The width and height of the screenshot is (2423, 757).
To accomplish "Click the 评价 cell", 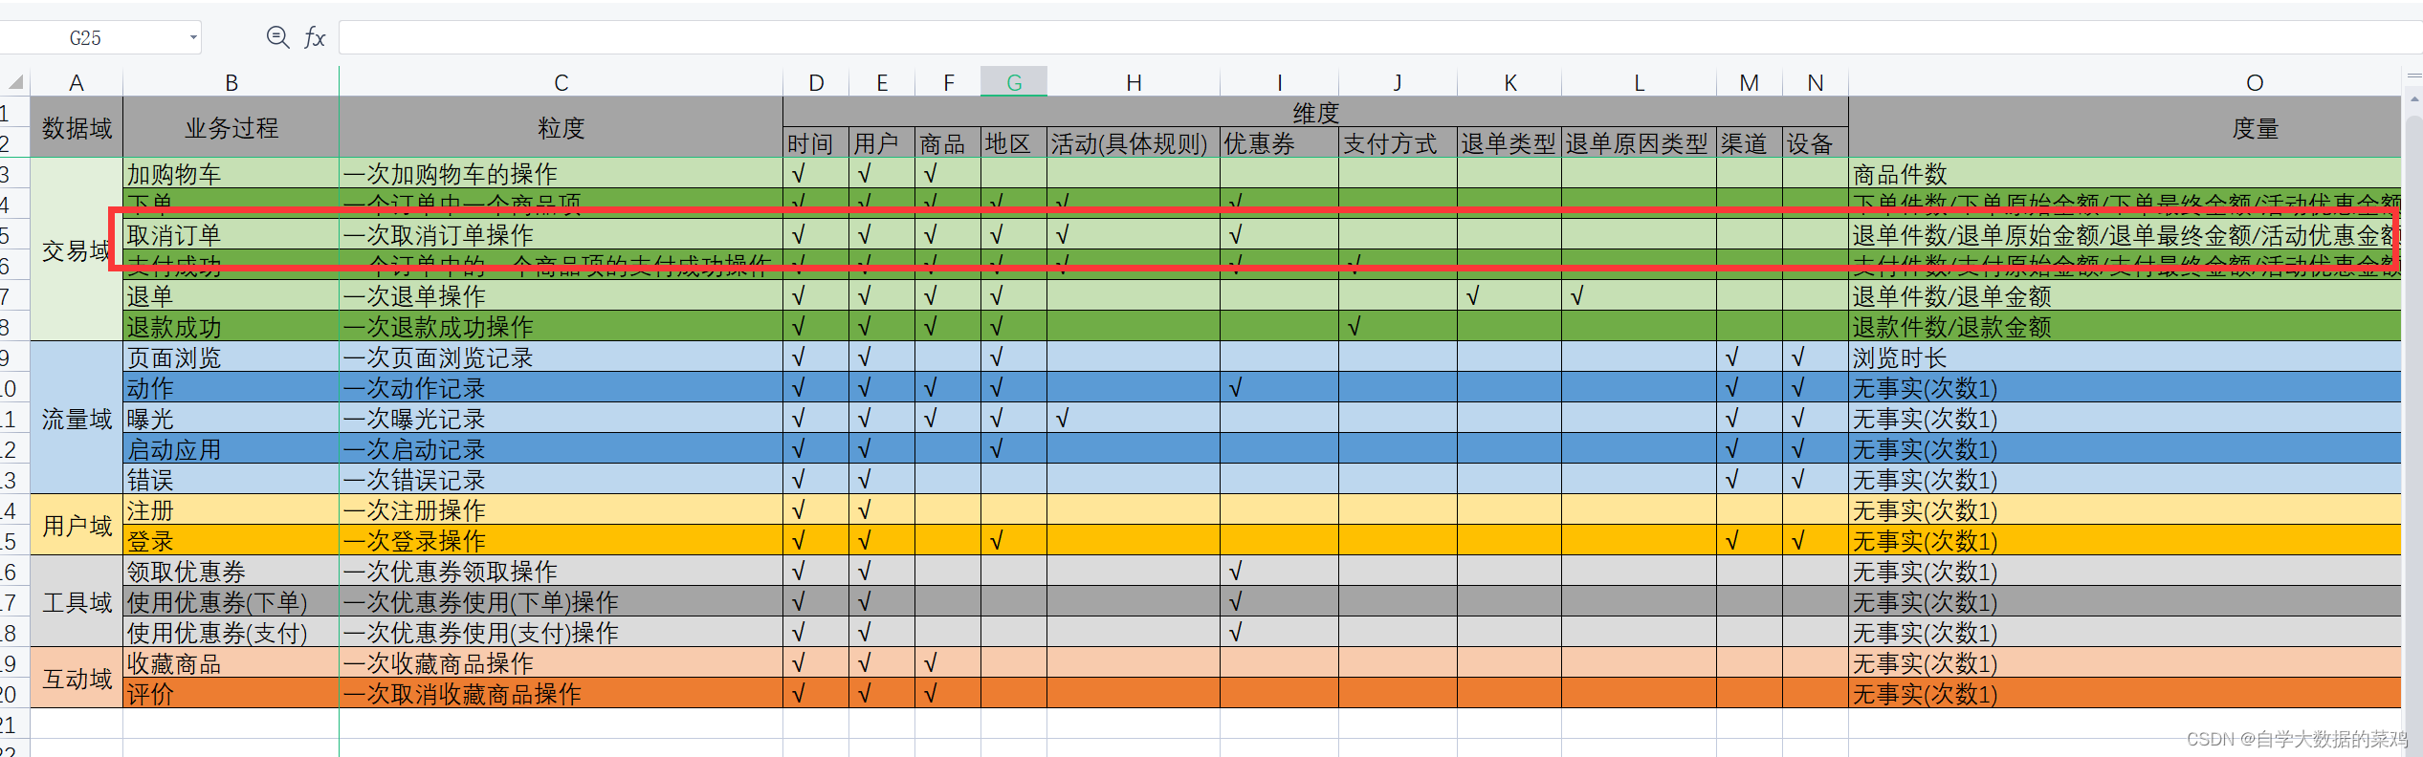I will [x=231, y=693].
